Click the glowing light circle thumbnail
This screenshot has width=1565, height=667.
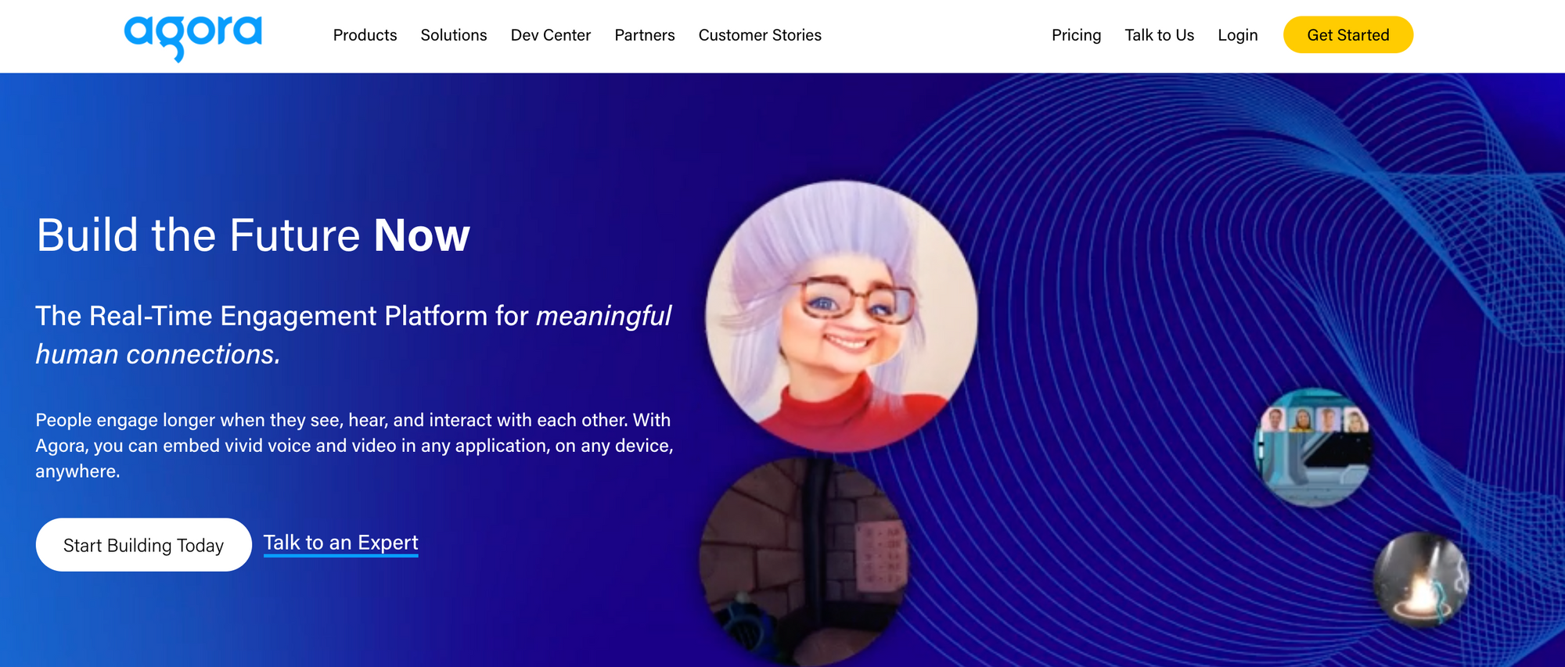click(1421, 579)
